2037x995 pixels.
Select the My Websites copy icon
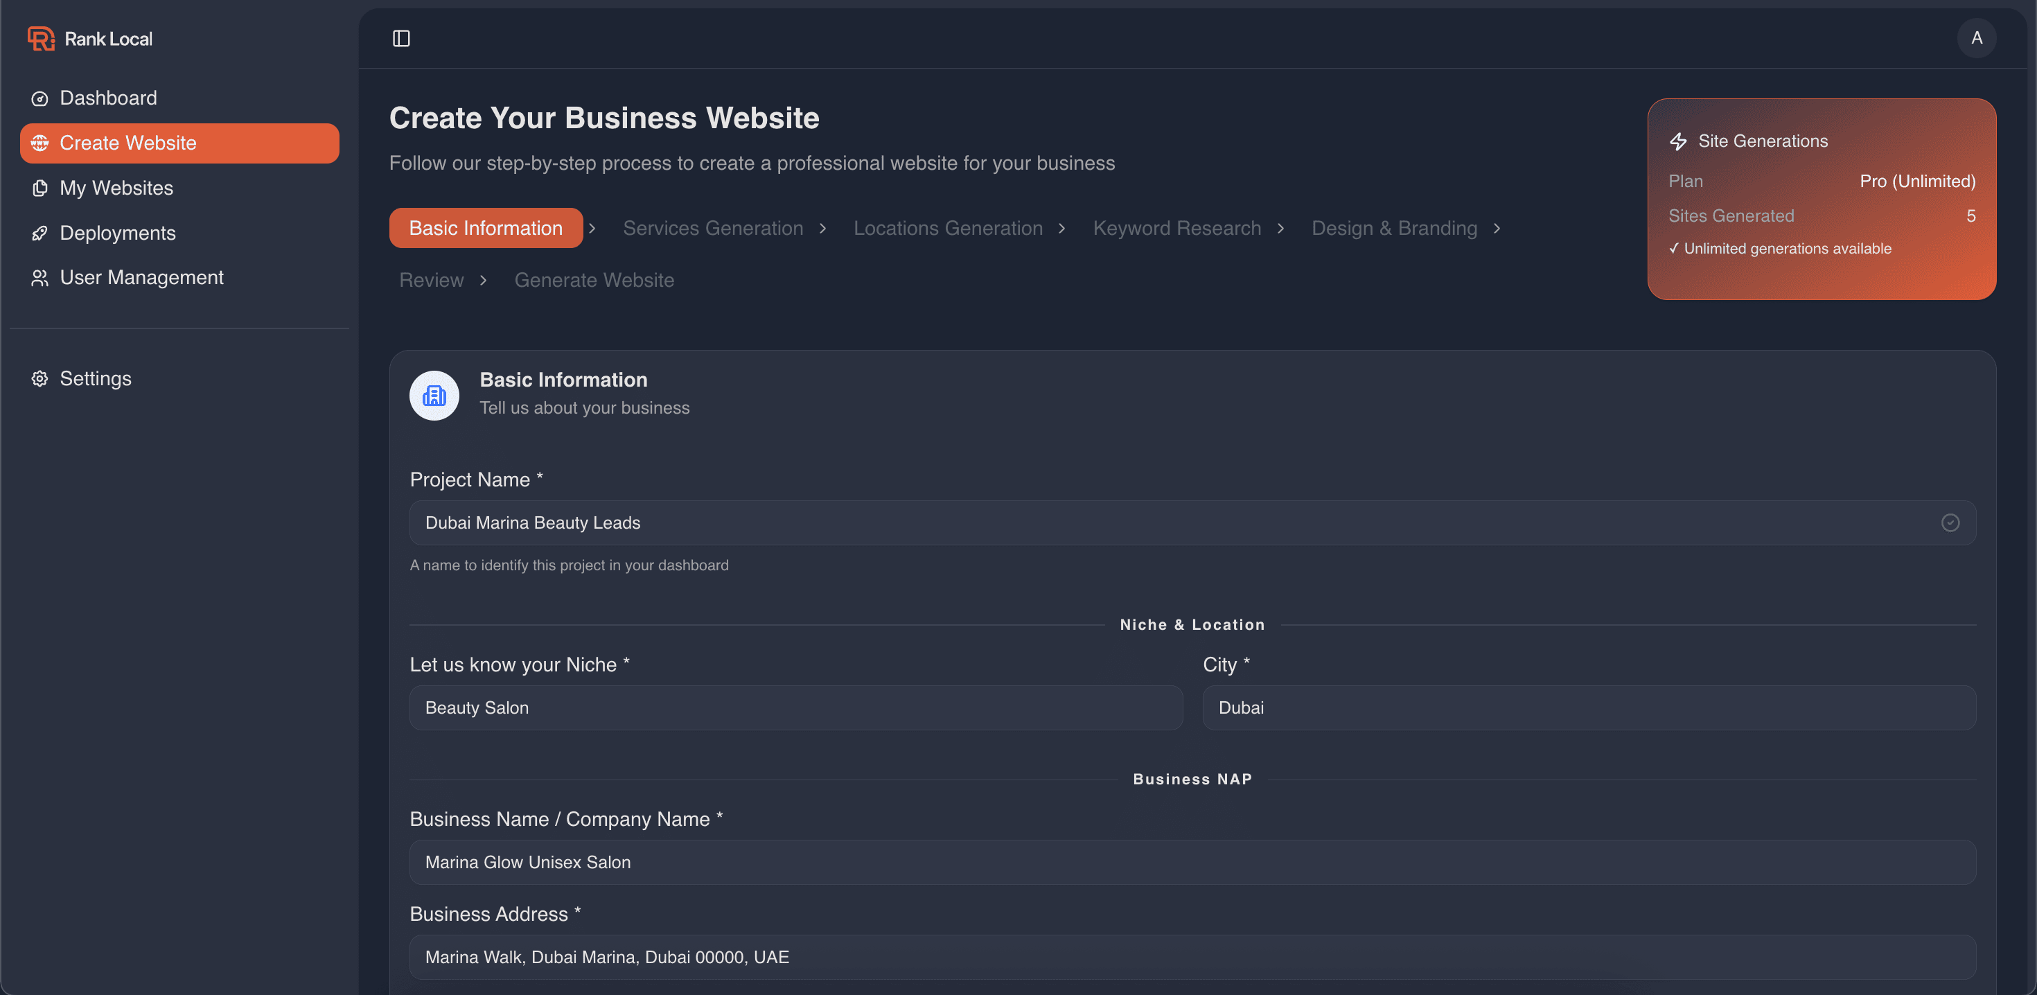[39, 188]
